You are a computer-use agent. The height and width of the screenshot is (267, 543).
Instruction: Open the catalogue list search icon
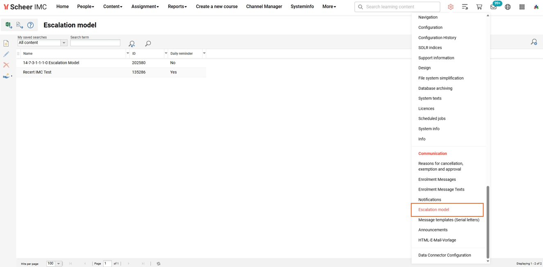(465, 7)
